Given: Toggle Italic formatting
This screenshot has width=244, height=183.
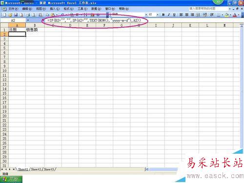Looking at the screenshot, I should coord(169,15).
